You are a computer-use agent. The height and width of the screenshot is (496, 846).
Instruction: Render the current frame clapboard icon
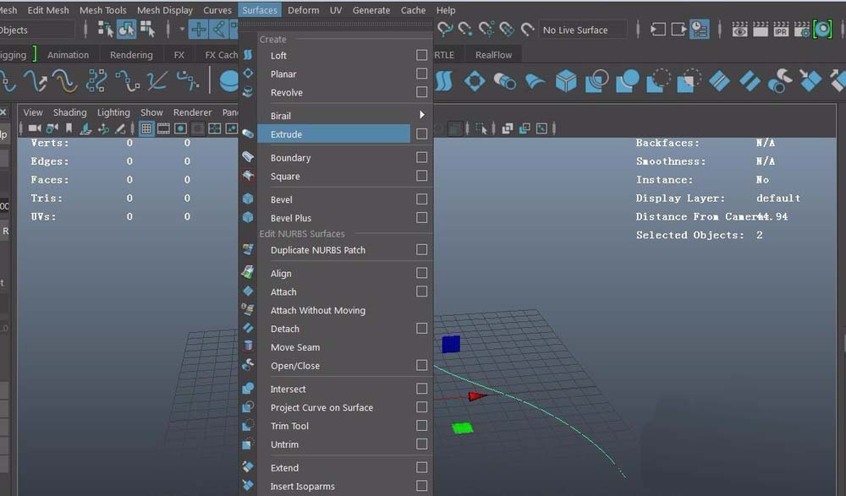760,28
